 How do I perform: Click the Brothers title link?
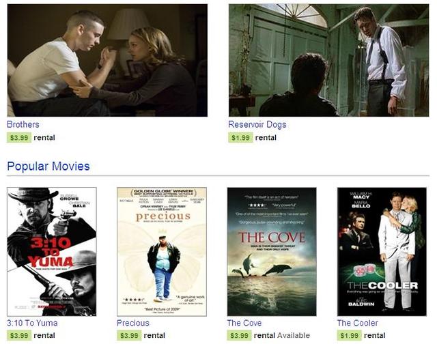(23, 124)
